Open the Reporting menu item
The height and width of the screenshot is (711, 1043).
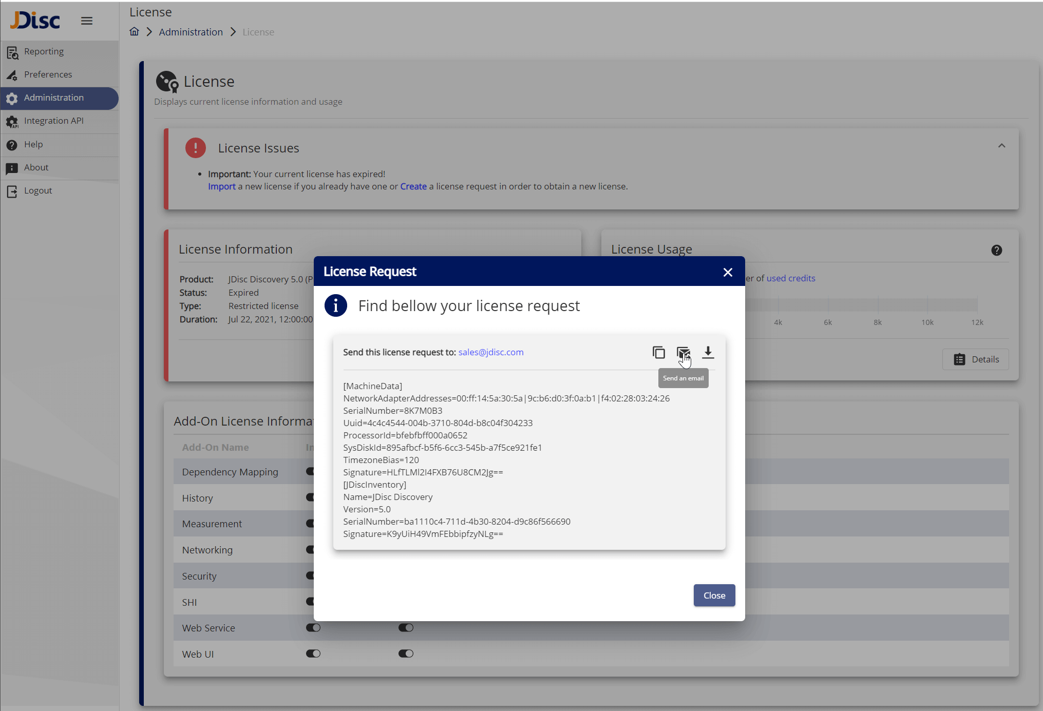[x=44, y=51]
